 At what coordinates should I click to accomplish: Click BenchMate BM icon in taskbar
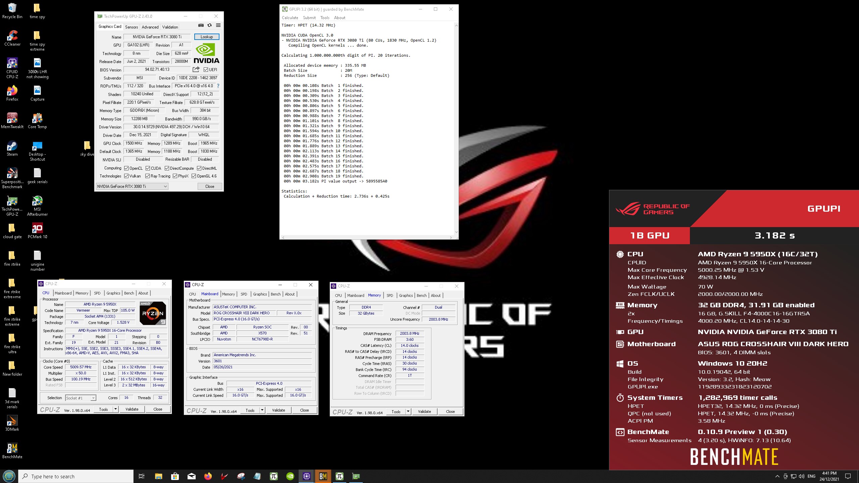coord(323,476)
